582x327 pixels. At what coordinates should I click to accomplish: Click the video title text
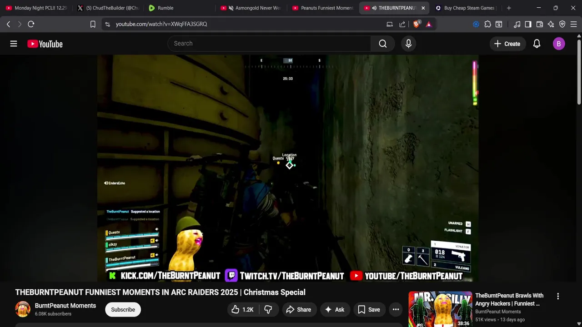[160, 292]
